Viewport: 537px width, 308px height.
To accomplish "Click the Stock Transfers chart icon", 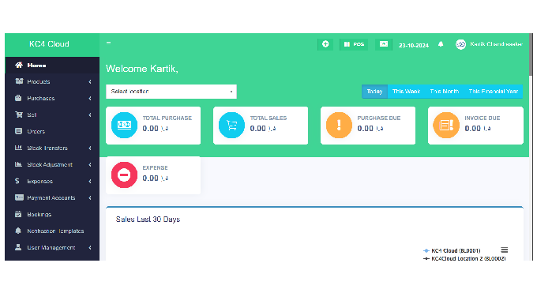I will tap(18, 148).
